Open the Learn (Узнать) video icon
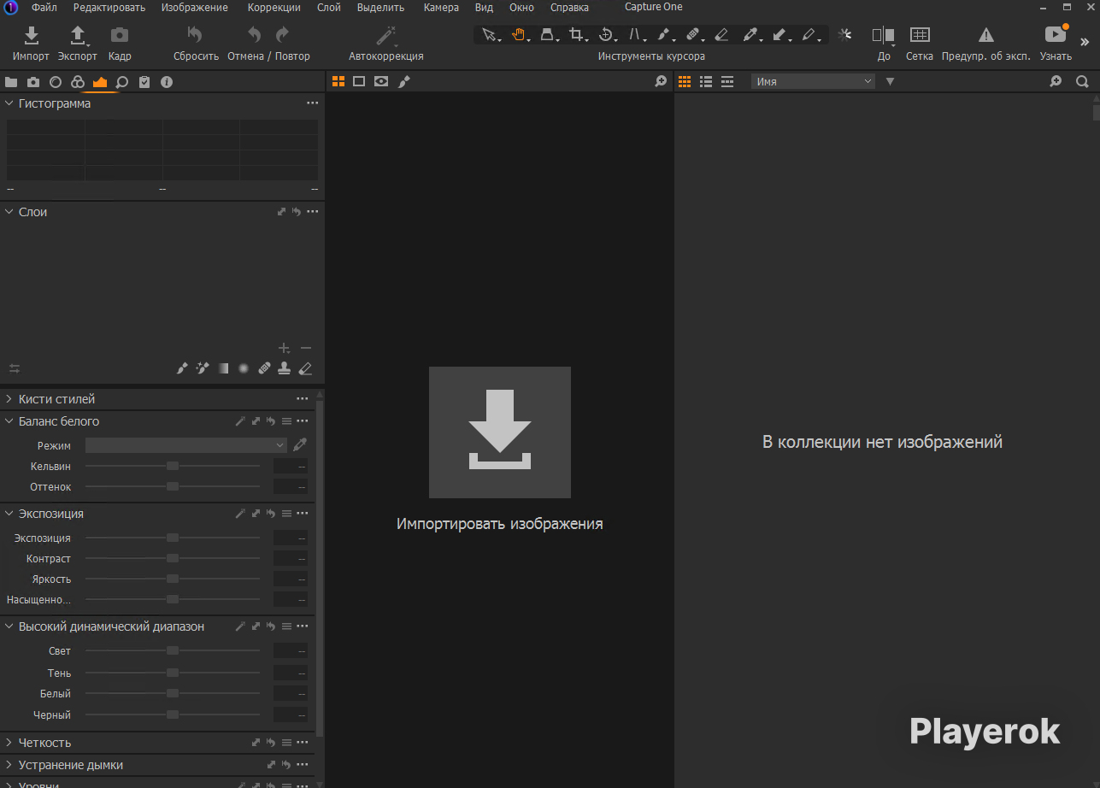 point(1056,35)
